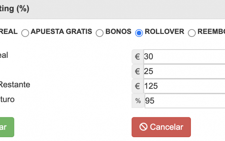
Task: Click the green button at the bottom left
Action: (7, 127)
